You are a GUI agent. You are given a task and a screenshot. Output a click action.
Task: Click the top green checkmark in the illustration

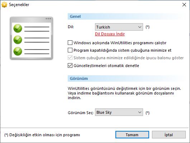point(18,29)
